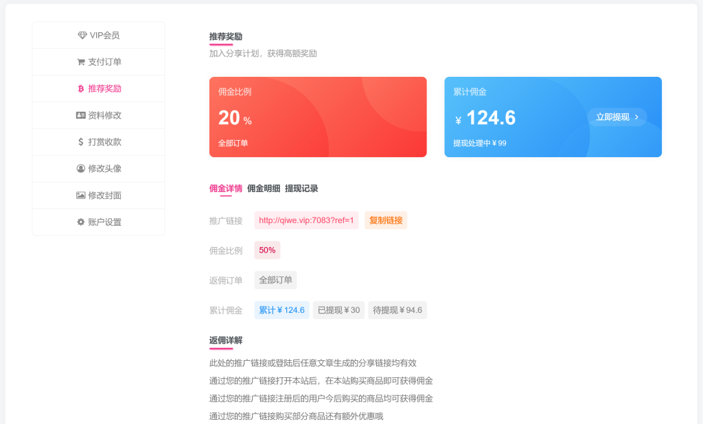
Task: Expand withdrawal options via the chevron after 立即提现
Action: (637, 117)
